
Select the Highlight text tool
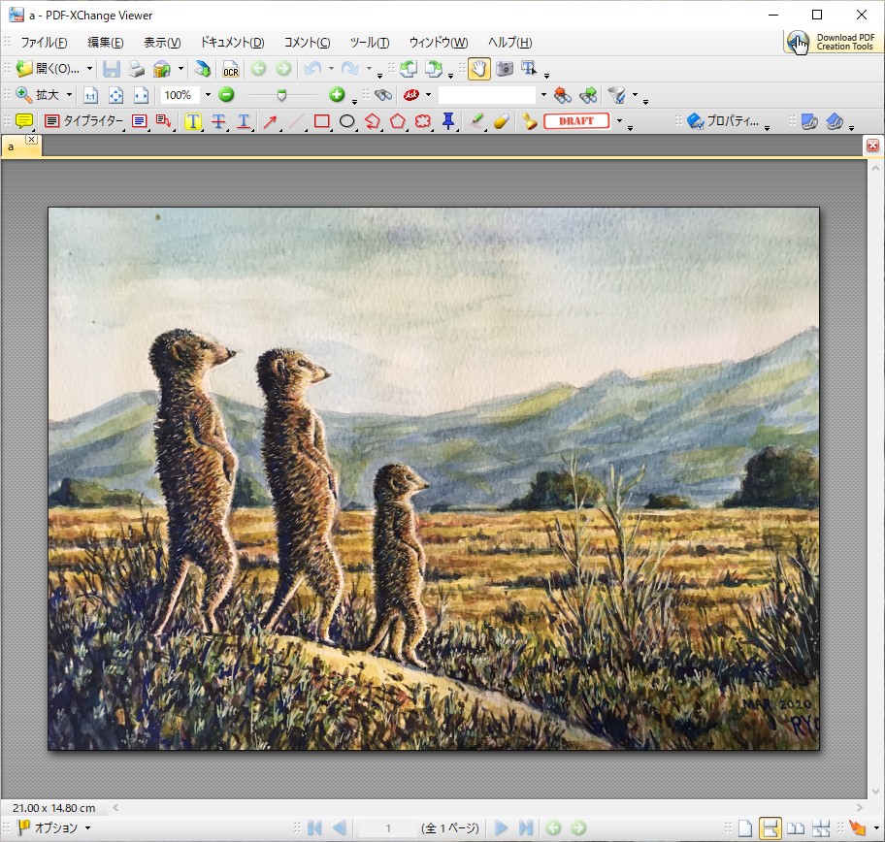(193, 121)
